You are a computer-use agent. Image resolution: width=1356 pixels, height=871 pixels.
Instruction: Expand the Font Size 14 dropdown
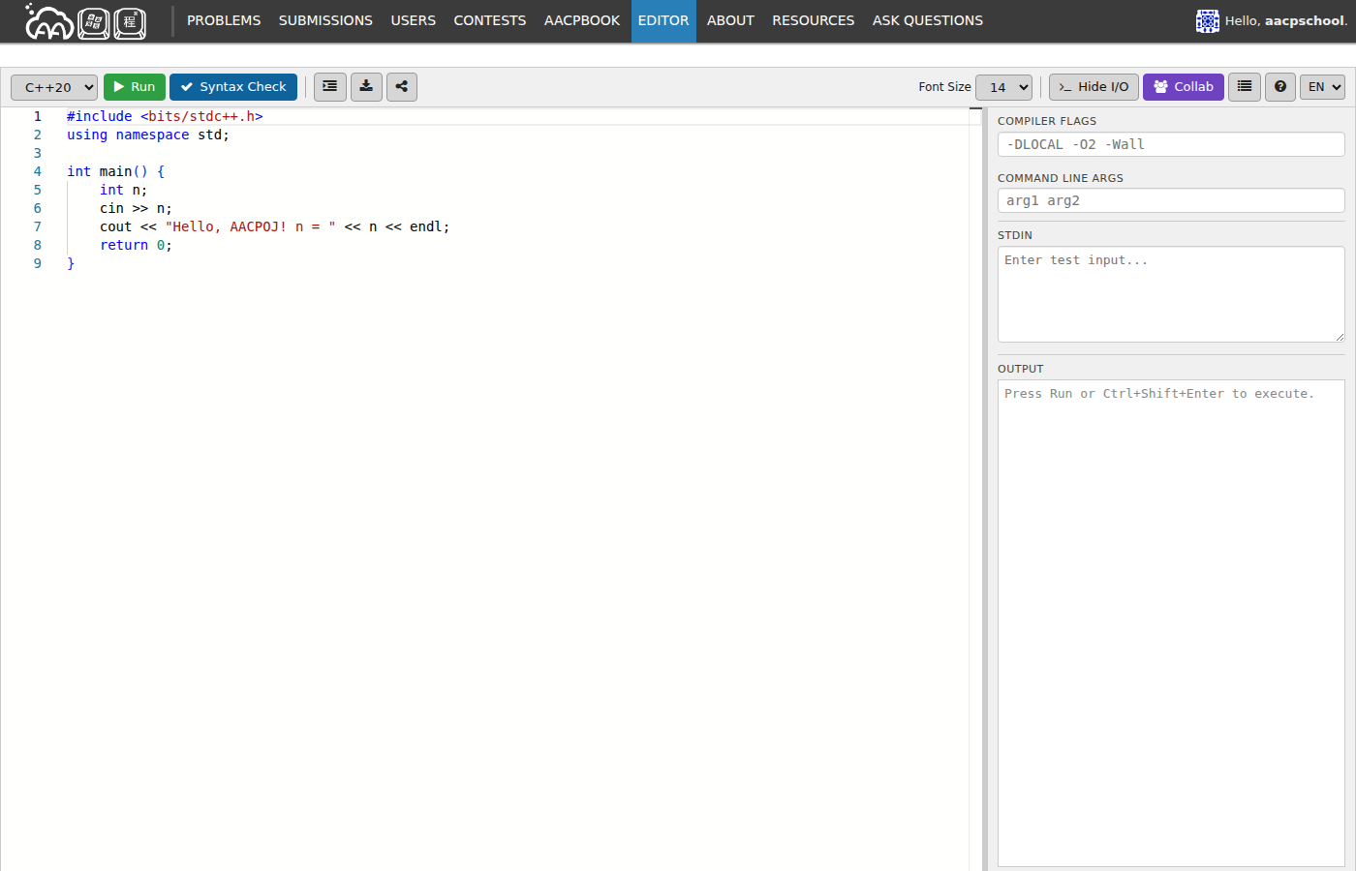click(x=1003, y=87)
